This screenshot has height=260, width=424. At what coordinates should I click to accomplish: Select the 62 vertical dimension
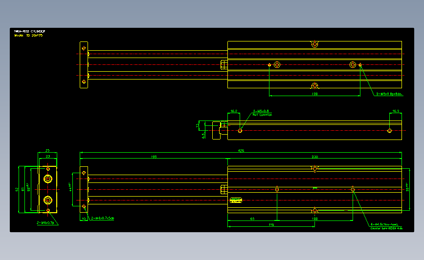pos(17,190)
